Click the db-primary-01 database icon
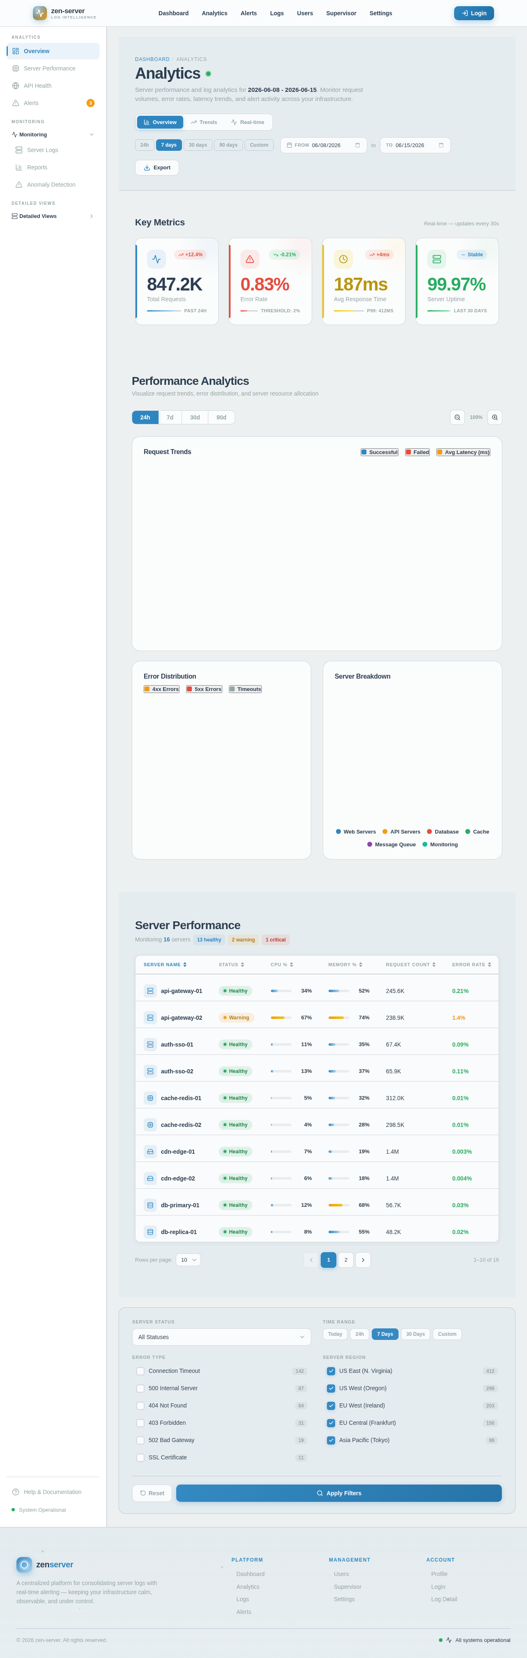Screen dimensions: 527x1658 pos(150,1205)
